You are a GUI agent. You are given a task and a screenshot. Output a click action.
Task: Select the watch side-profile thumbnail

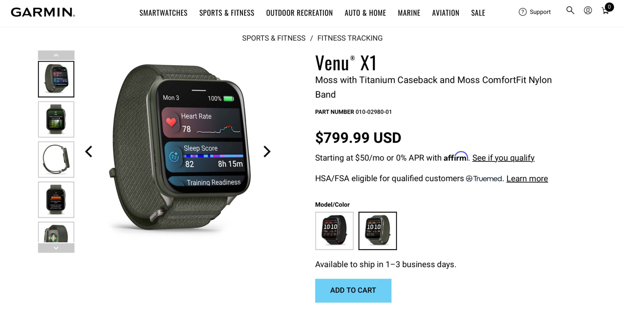[56, 160]
